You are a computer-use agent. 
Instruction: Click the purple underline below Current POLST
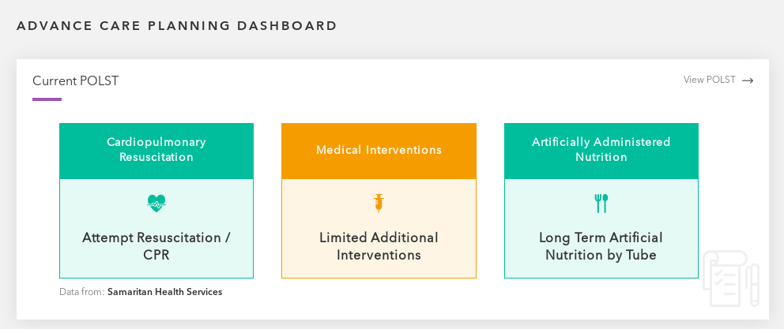pyautogui.click(x=47, y=99)
